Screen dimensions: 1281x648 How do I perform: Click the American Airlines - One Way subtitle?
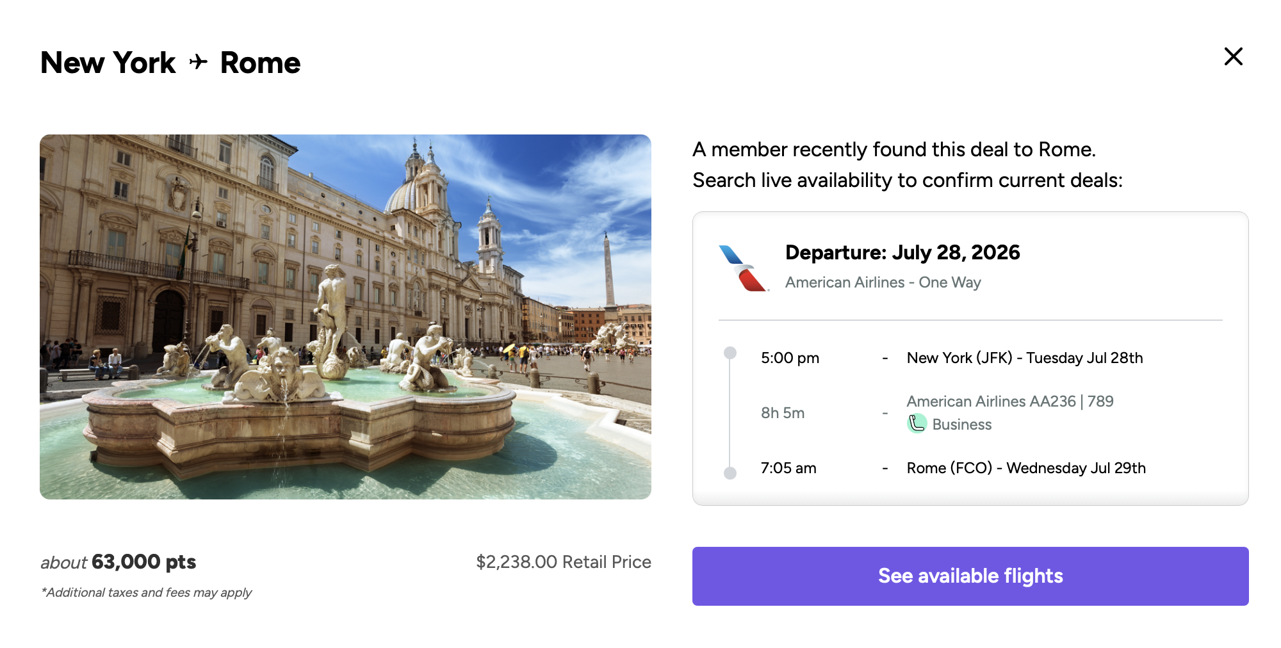point(883,282)
